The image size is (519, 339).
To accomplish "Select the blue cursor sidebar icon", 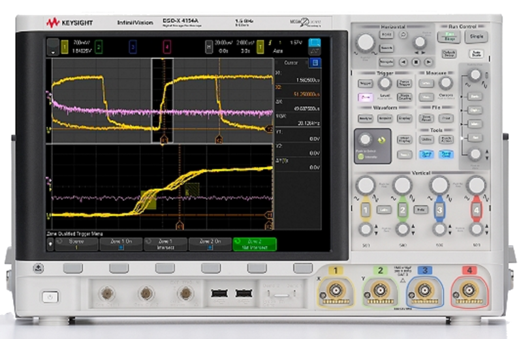I will [x=315, y=63].
